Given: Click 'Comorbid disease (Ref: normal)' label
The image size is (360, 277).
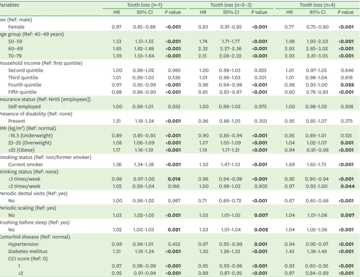Looking at the screenshot, I should 35,237.
